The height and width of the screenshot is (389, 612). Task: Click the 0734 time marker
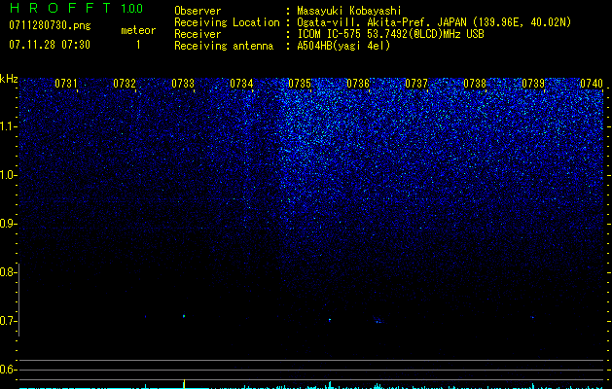click(241, 83)
